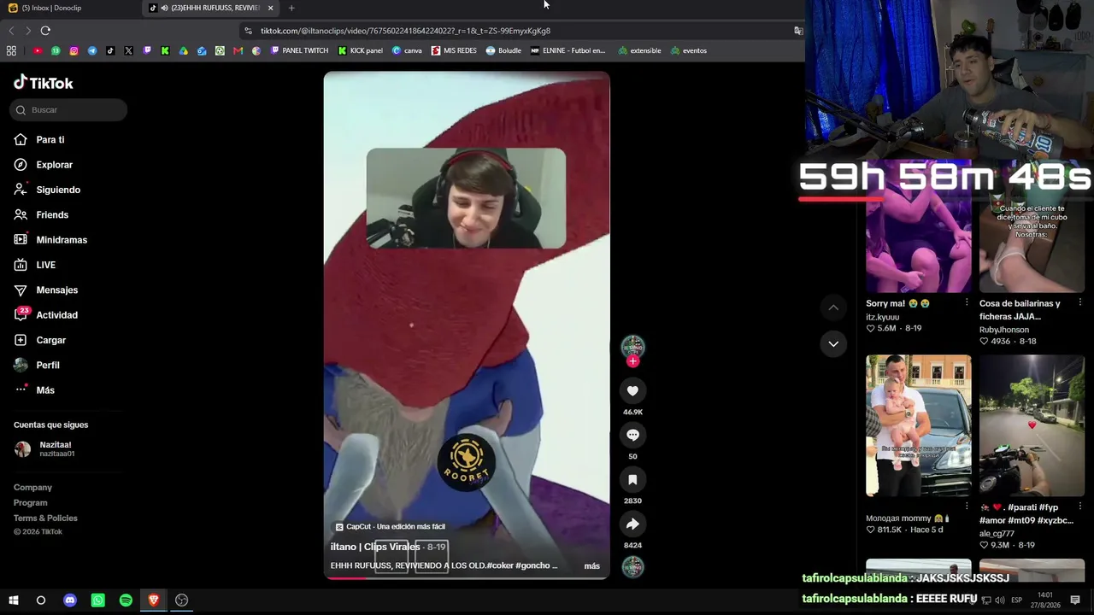Share the video with arrow icon
This screenshot has width=1094, height=615.
632,524
